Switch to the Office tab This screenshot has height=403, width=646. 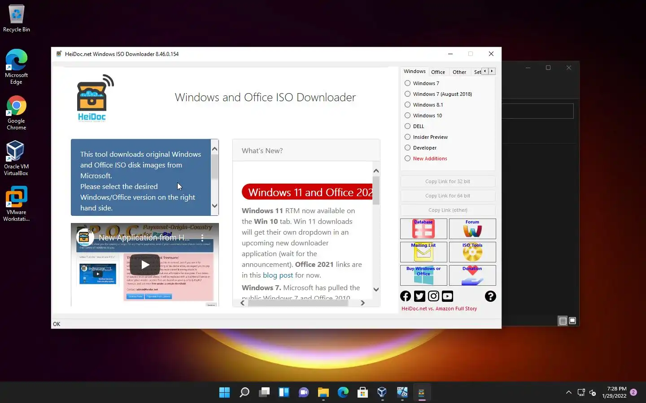click(438, 72)
